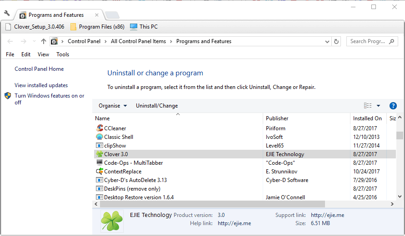Select the CCleaner program entry
The height and width of the screenshot is (236, 405).
(x=245, y=128)
